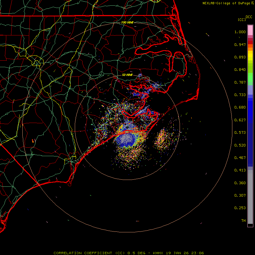Click the 100 NMI range ring label
The width and height of the screenshot is (255, 255).
pos(127,22)
